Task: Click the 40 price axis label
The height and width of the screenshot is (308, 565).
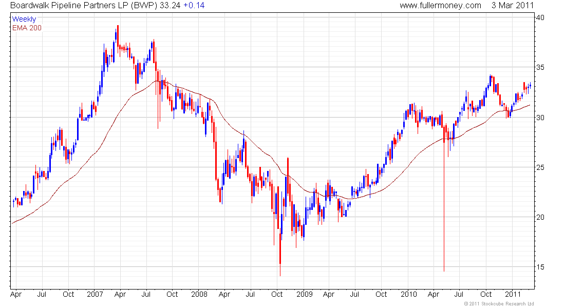Action: (540, 17)
